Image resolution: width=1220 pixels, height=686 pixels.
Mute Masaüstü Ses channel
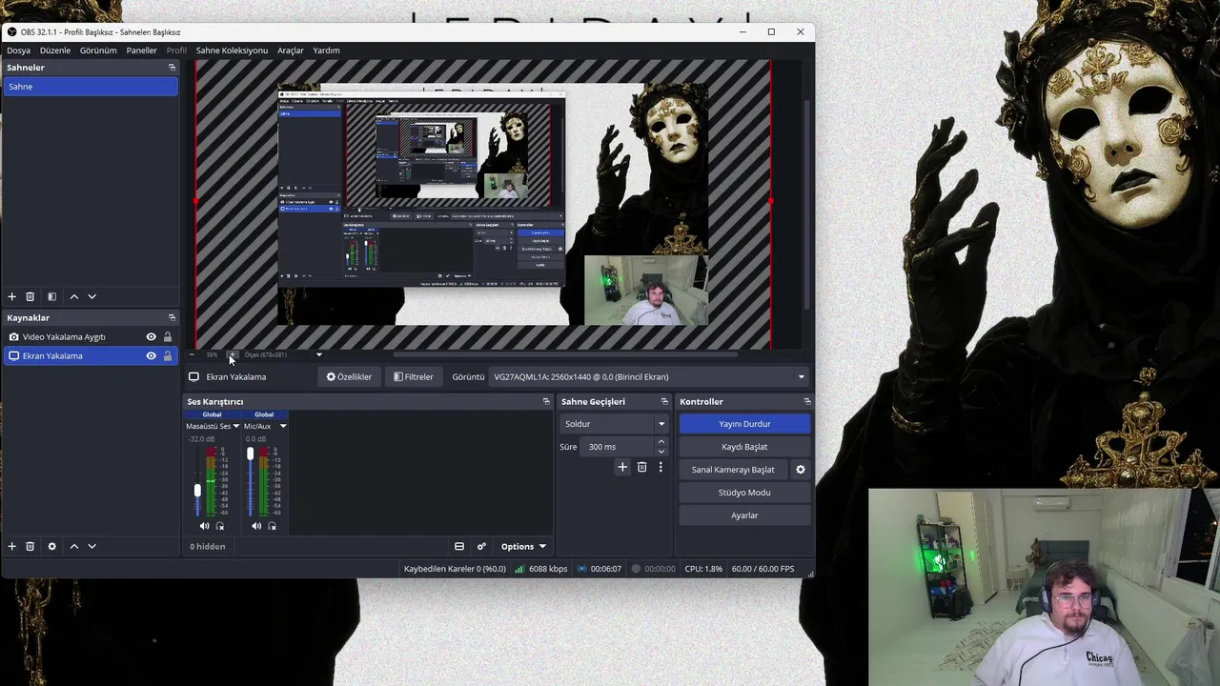coord(204,526)
